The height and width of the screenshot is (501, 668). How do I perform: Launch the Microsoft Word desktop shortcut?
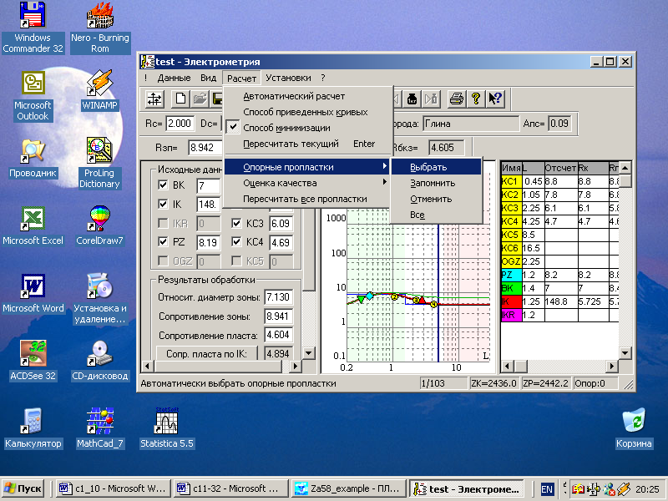pos(33,294)
